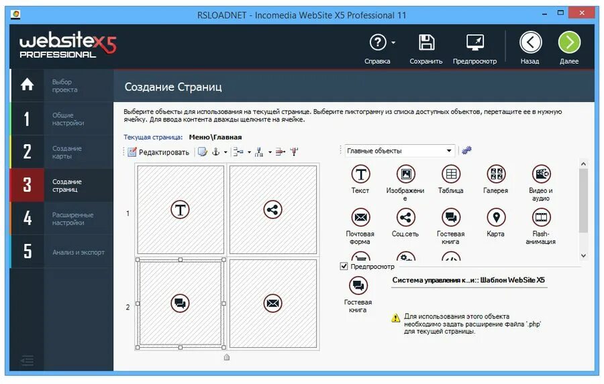Go back with the Назад button

pyautogui.click(x=530, y=42)
